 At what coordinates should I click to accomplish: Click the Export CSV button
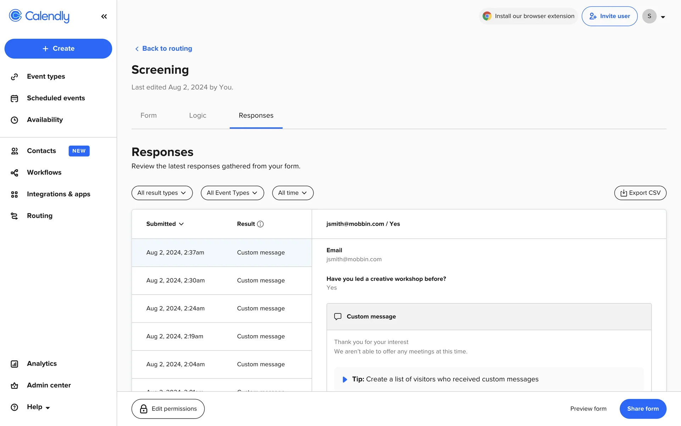(x=640, y=193)
